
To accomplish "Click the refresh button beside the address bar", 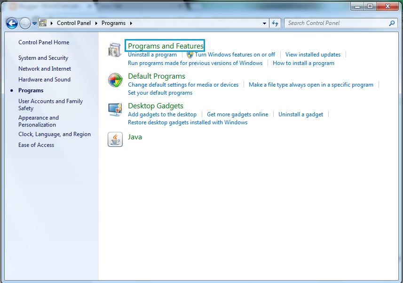I will click(x=275, y=24).
